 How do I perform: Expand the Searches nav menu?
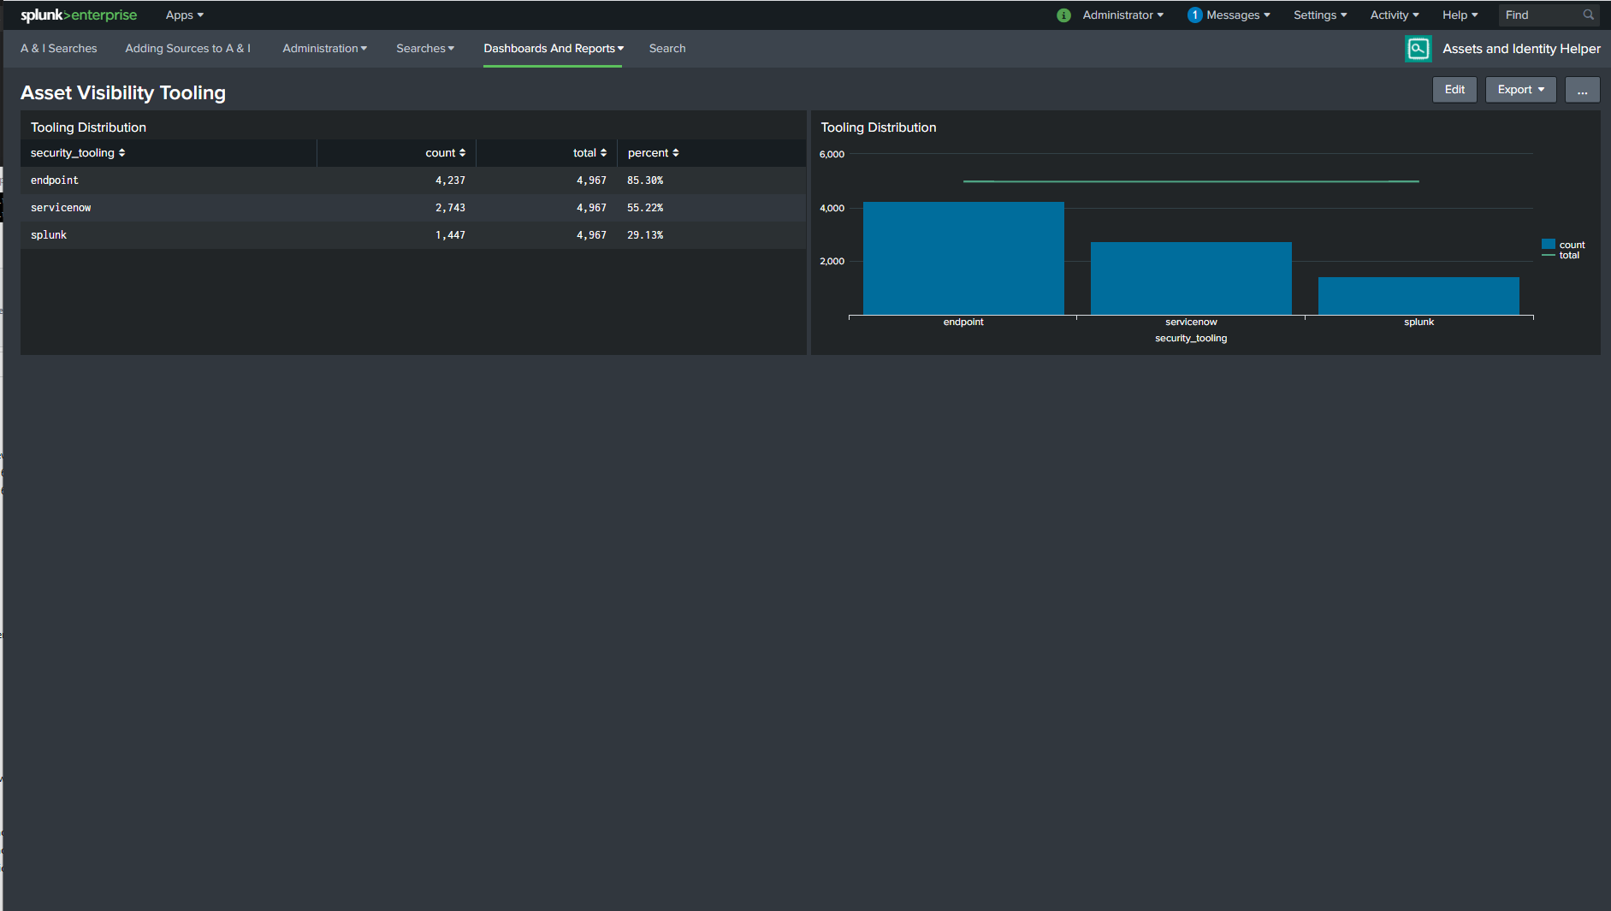click(425, 49)
